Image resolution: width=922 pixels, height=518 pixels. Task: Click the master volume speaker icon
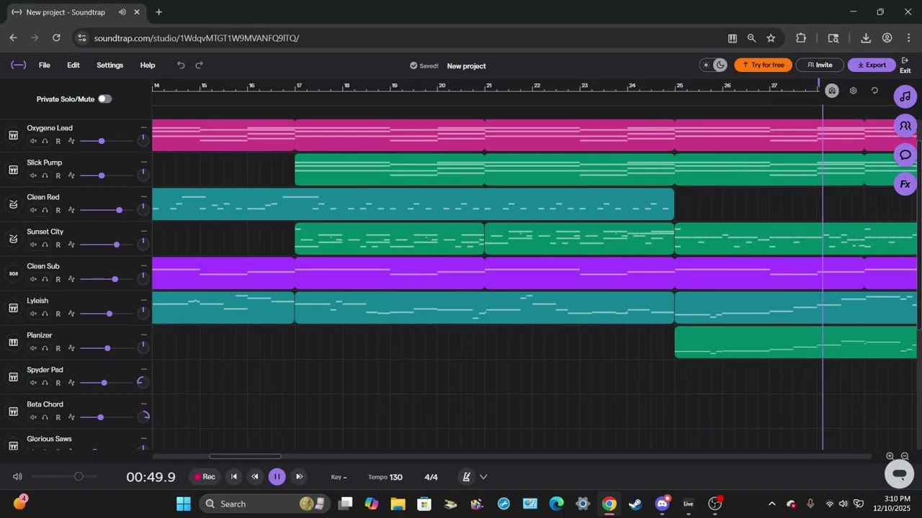click(x=17, y=476)
